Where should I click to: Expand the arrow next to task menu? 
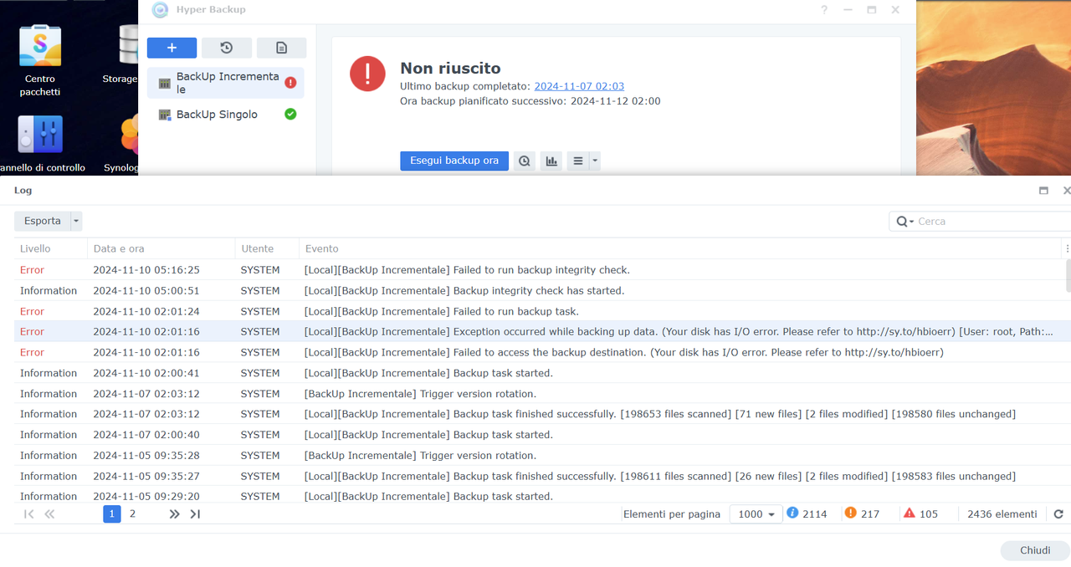595,161
